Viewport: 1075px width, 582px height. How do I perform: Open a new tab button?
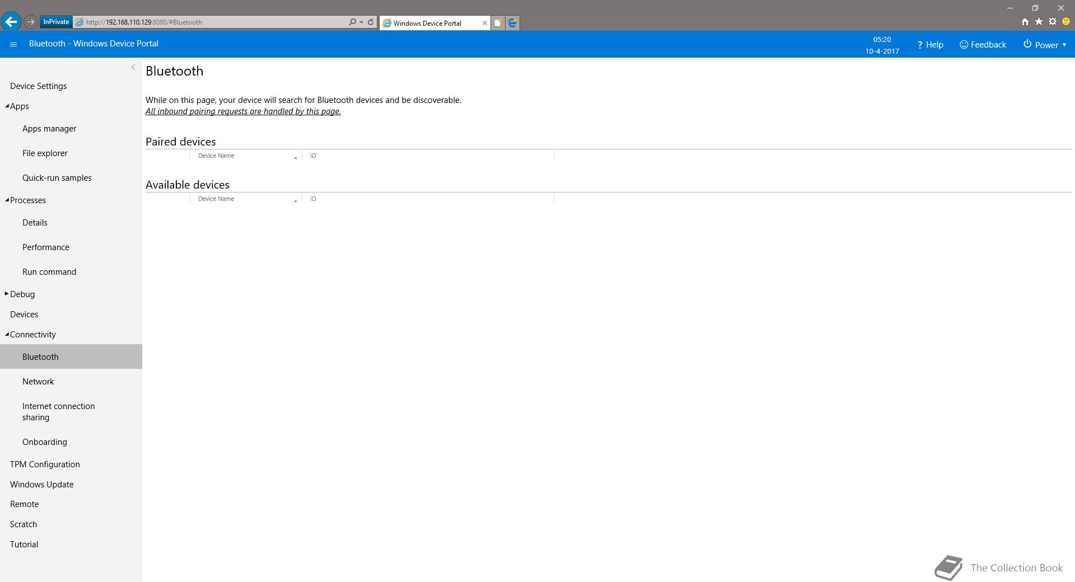click(x=498, y=23)
